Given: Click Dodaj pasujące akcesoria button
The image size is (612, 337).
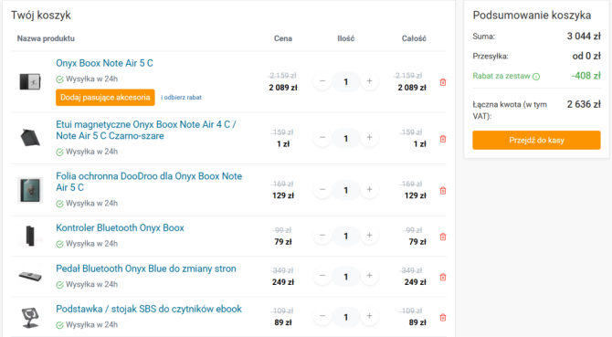Looking at the screenshot, I should click(x=105, y=97).
